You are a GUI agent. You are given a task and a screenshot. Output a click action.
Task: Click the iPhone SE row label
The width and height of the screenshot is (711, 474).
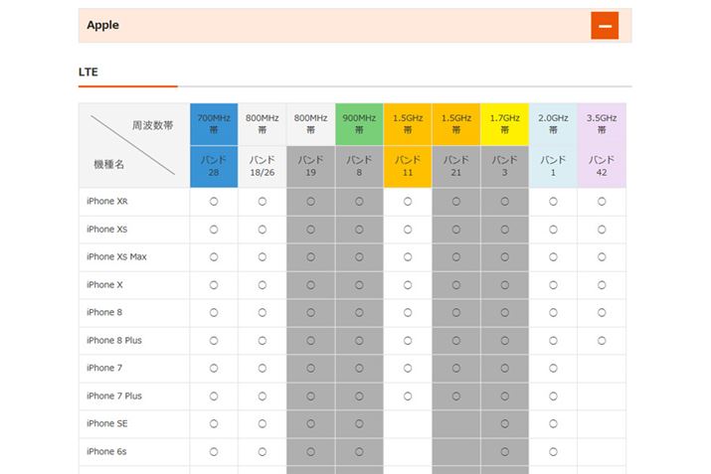(x=107, y=423)
